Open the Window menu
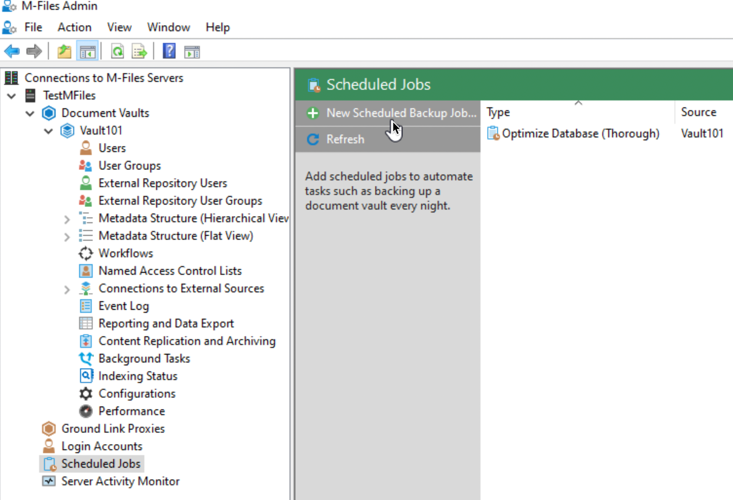 tap(169, 27)
